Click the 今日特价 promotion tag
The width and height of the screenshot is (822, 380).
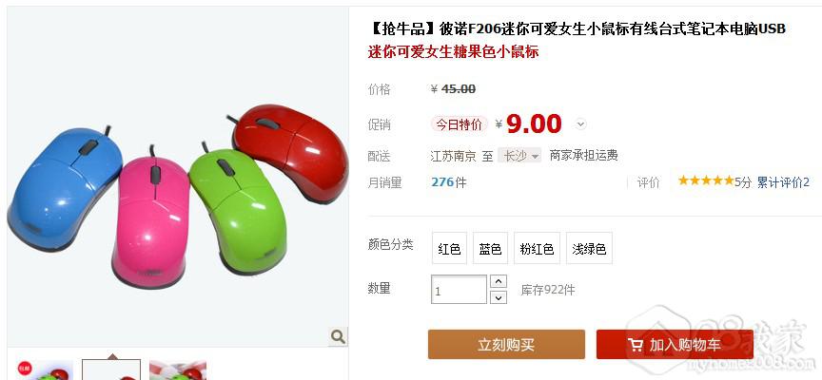click(460, 124)
